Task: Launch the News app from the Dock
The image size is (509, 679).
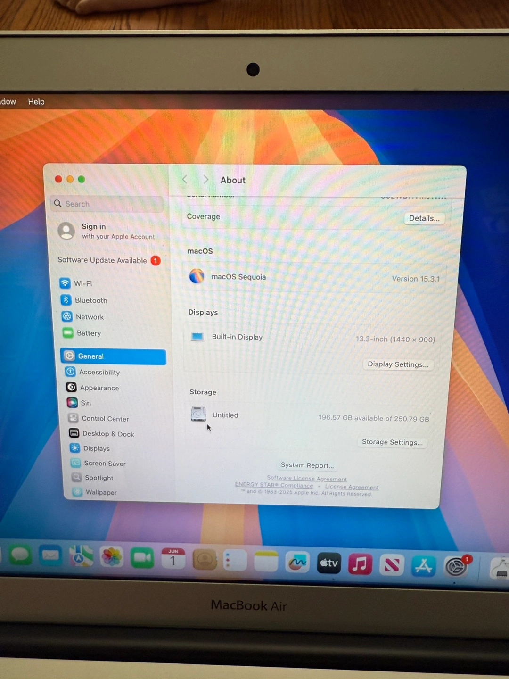Action: (x=392, y=565)
